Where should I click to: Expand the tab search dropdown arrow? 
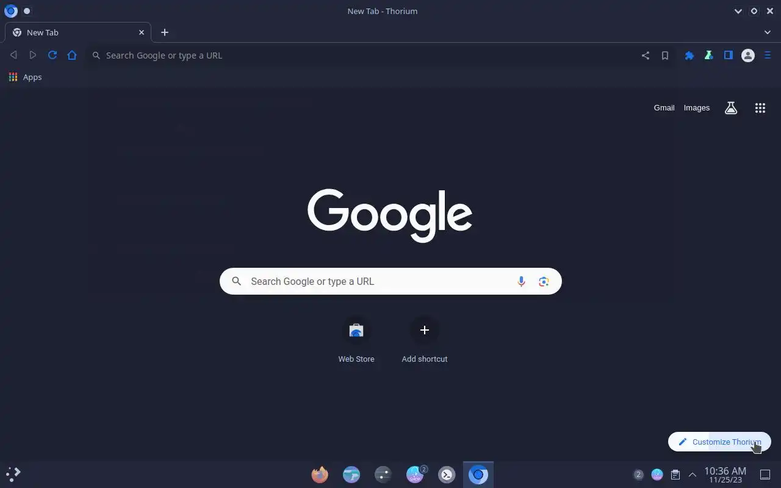coord(768,32)
